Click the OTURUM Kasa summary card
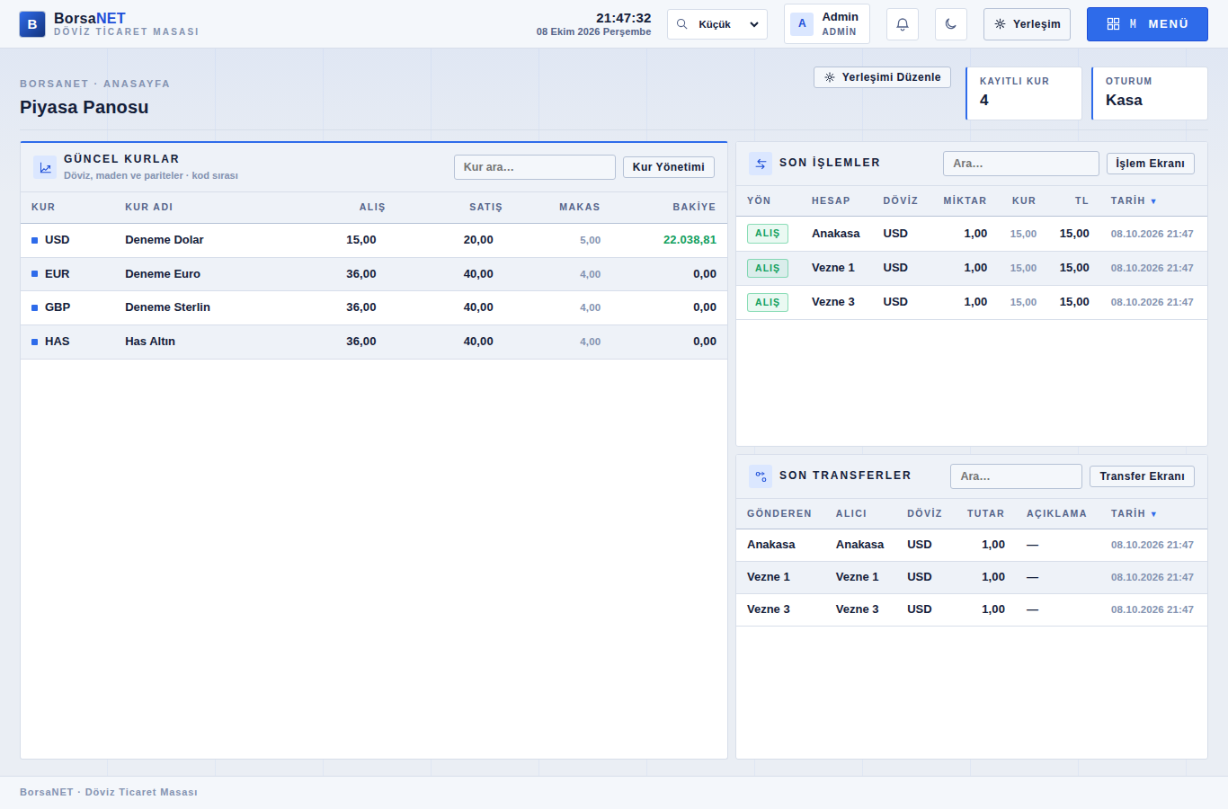 (1150, 93)
